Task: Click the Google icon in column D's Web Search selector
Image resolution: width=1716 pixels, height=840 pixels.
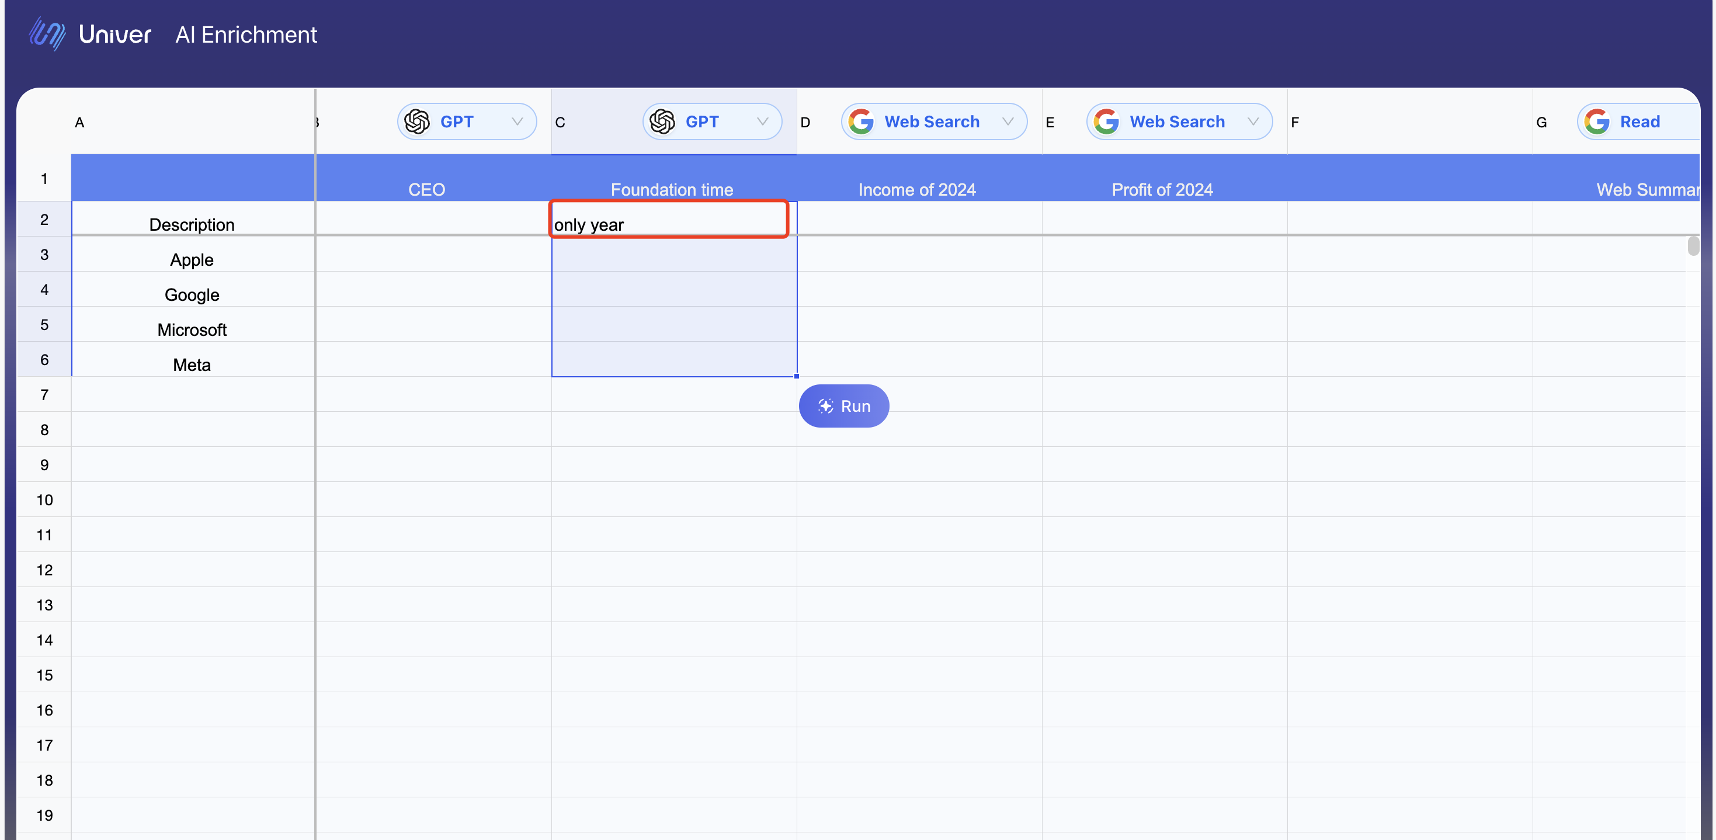Action: (x=862, y=122)
